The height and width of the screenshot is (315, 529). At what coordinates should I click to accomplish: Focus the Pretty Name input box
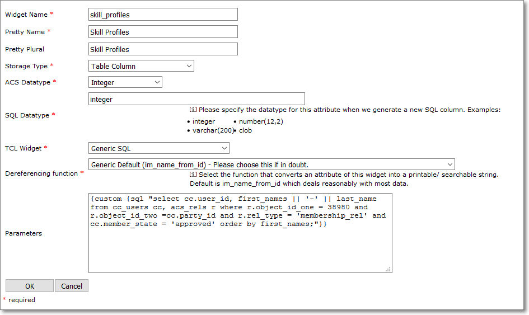(x=163, y=32)
